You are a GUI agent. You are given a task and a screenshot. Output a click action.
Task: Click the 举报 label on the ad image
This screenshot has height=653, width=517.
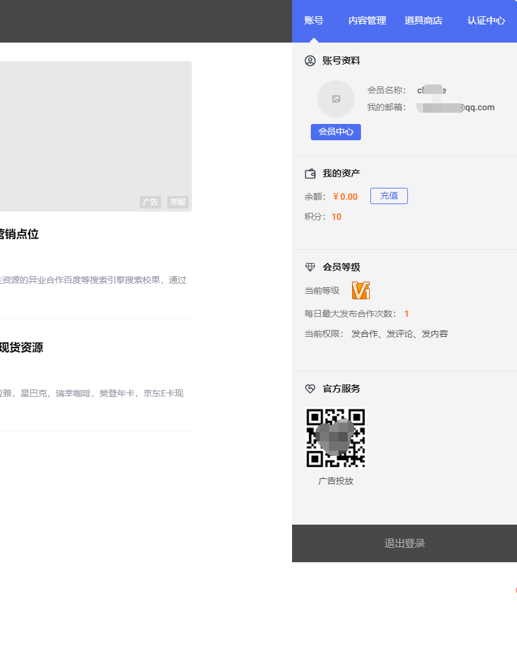177,202
